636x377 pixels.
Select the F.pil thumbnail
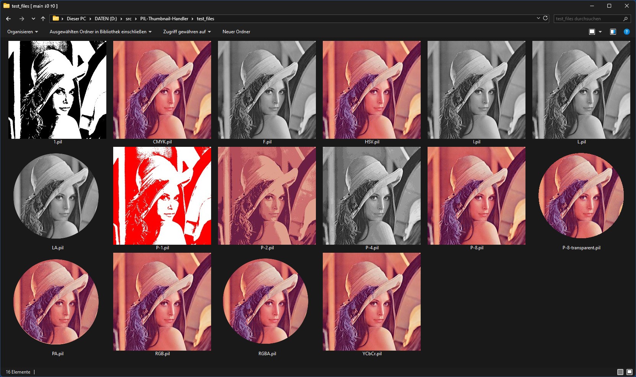267,90
